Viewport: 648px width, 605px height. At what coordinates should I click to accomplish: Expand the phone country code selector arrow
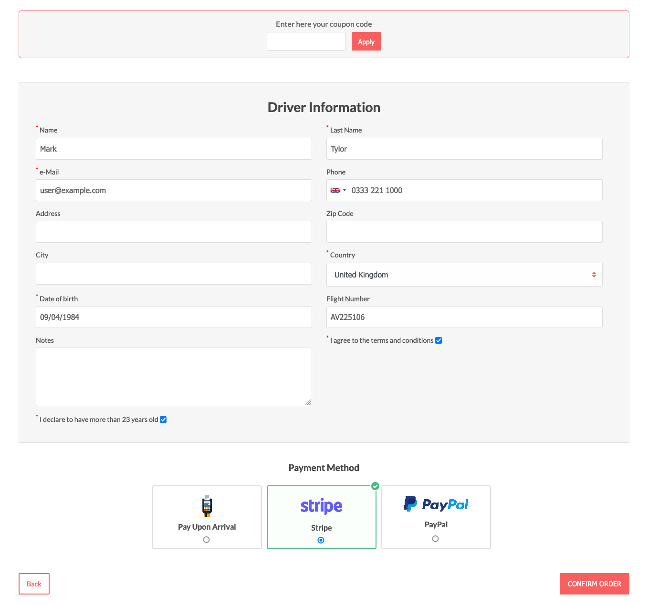click(x=345, y=190)
